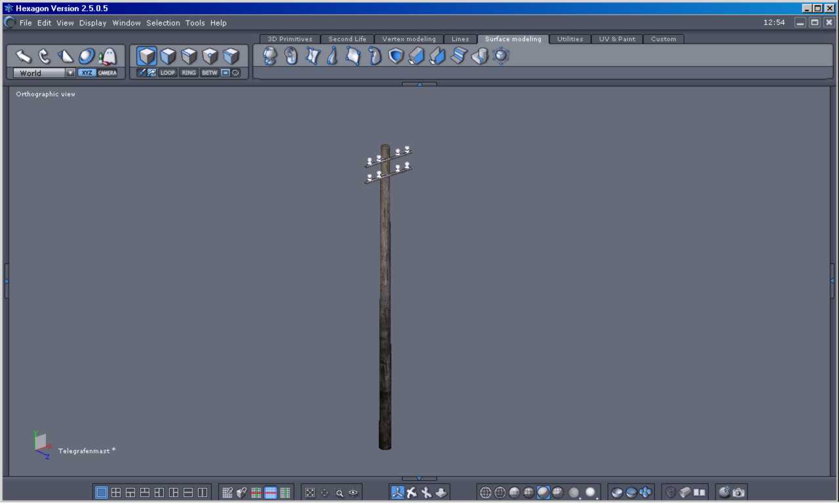
Task: Switch to the Lines tab
Action: coord(460,39)
